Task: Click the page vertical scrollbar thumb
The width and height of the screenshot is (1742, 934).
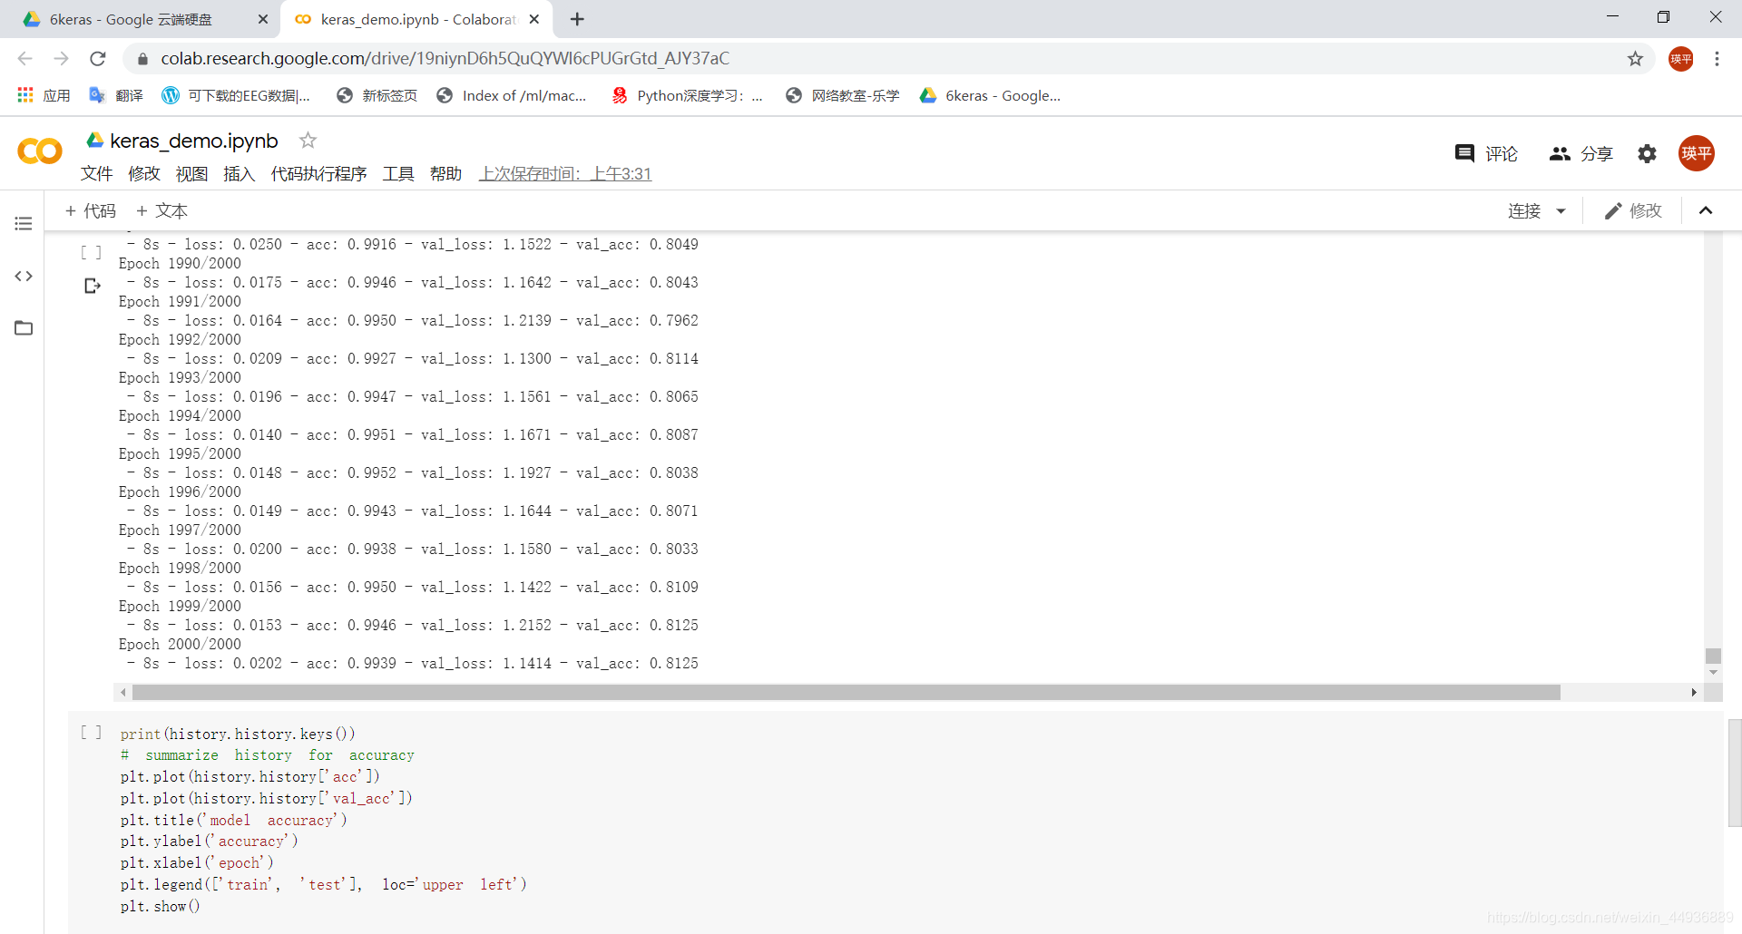Action: click(1735, 773)
